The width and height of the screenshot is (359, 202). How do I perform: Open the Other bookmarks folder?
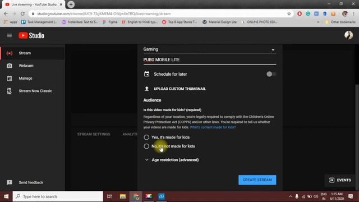340,22
